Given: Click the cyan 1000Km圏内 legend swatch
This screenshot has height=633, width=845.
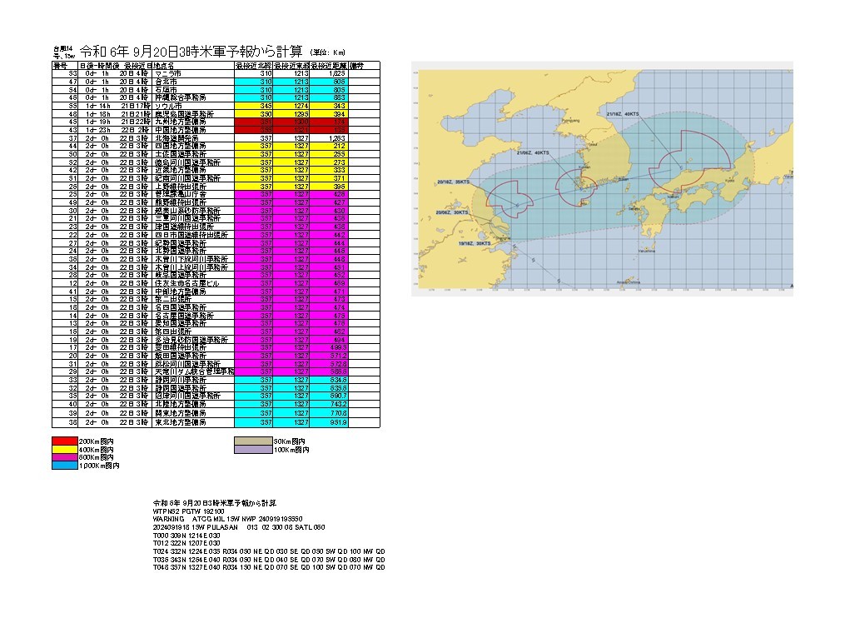Looking at the screenshot, I should (65, 467).
